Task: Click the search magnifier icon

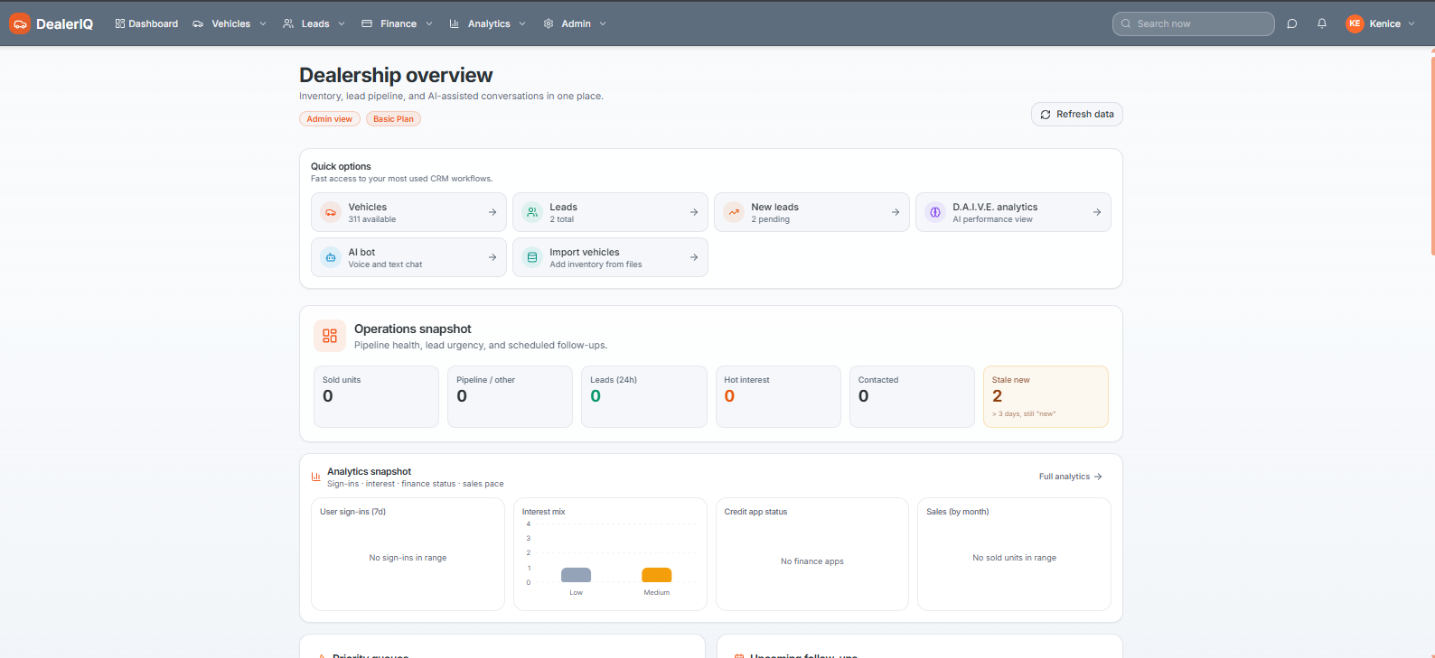Action: point(1126,23)
